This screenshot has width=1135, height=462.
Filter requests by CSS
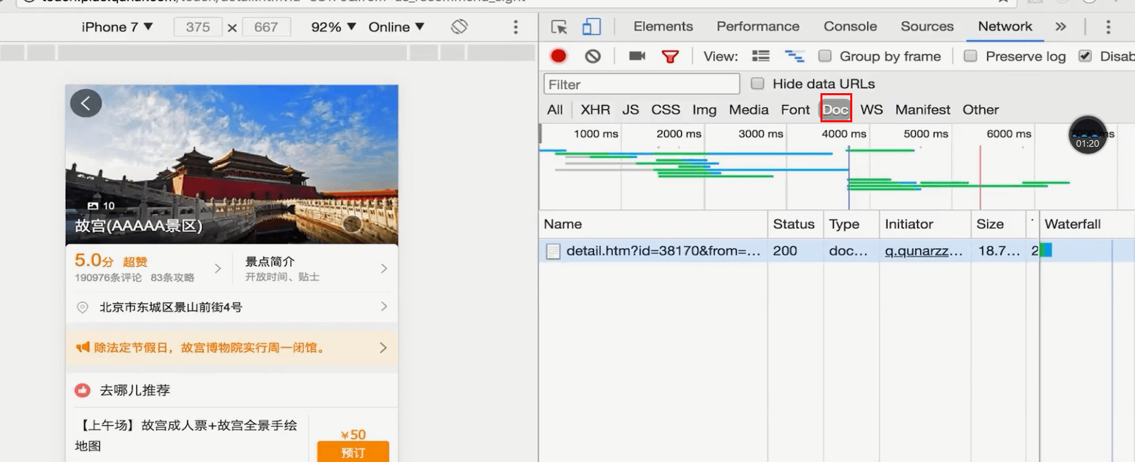coord(666,110)
